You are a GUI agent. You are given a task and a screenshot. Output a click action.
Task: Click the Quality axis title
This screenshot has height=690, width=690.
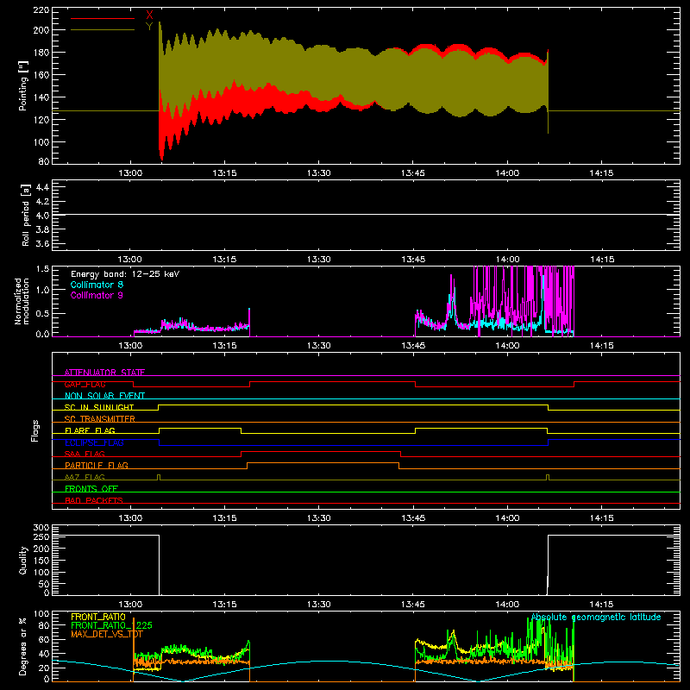click(23, 560)
